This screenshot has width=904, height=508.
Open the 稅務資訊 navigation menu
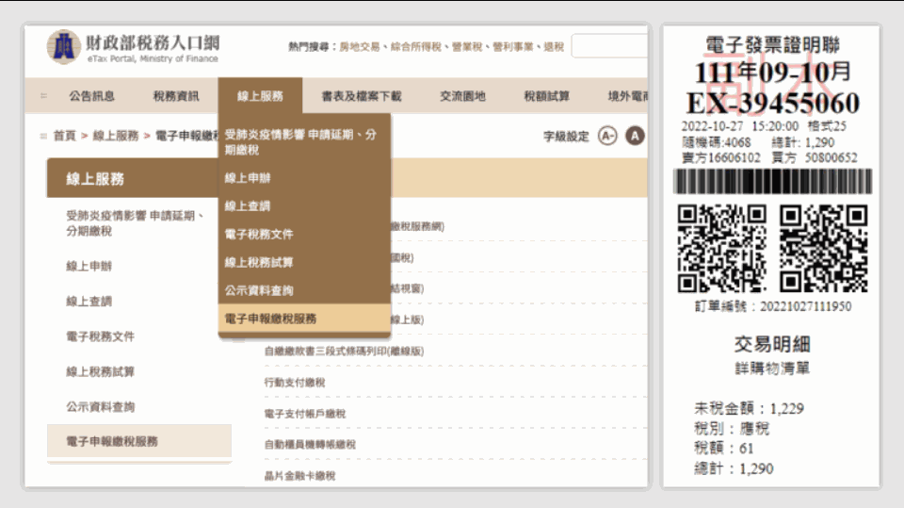(176, 96)
